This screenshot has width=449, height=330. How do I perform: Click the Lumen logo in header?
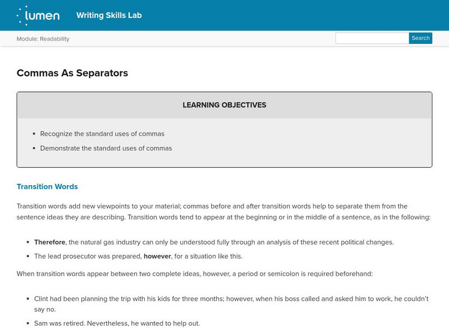click(38, 15)
